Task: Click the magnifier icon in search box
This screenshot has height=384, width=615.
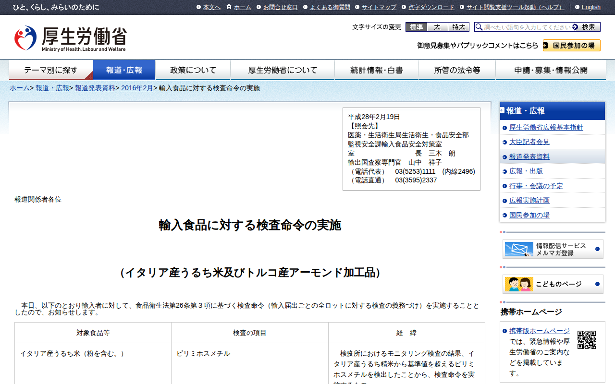Action: pyautogui.click(x=479, y=27)
